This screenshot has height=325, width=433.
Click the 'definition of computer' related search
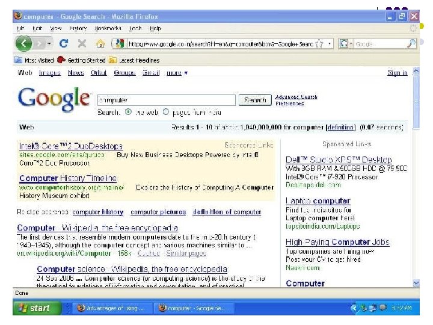pyautogui.click(x=227, y=212)
